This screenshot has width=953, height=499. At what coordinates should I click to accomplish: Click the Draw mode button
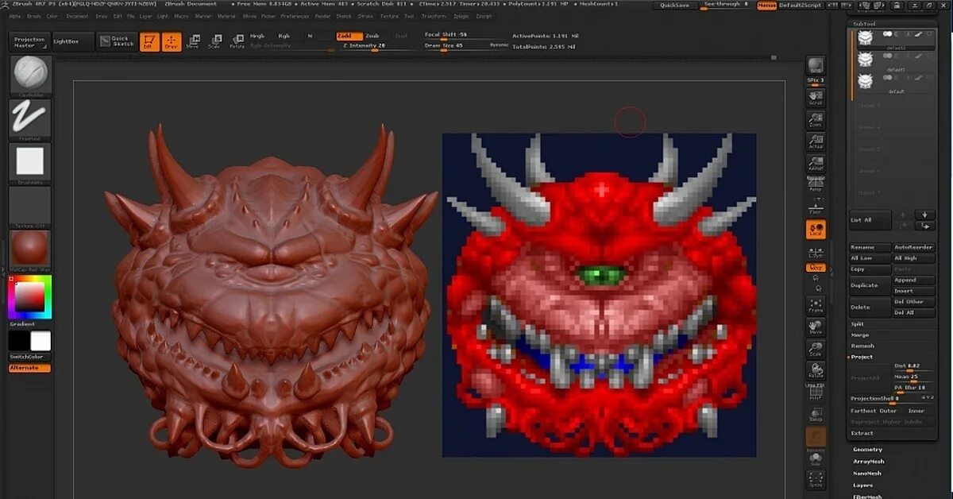click(171, 42)
